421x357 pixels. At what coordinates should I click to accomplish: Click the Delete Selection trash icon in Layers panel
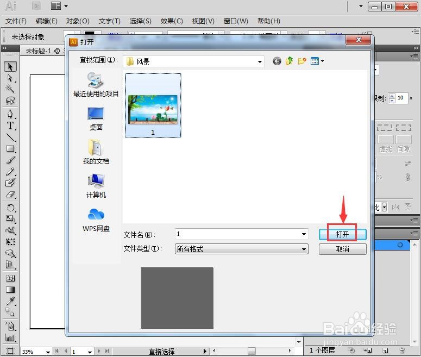402,350
